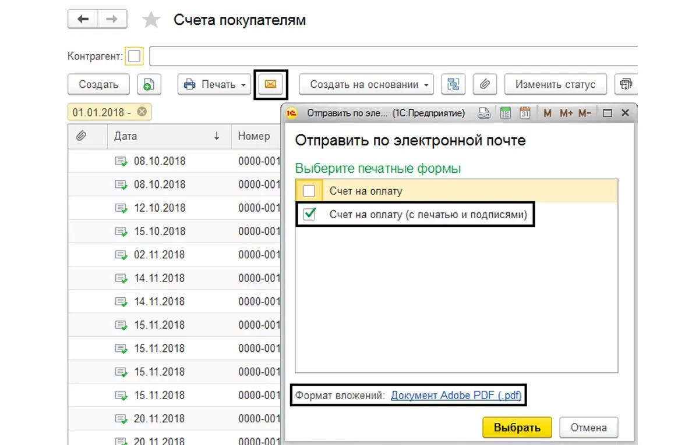Remove the 01.01.2018 date filter chip
This screenshot has height=445, width=699.
(142, 112)
